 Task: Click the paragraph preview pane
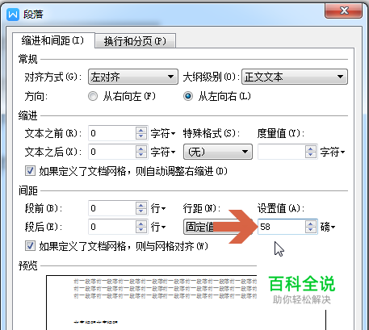pos(186,303)
